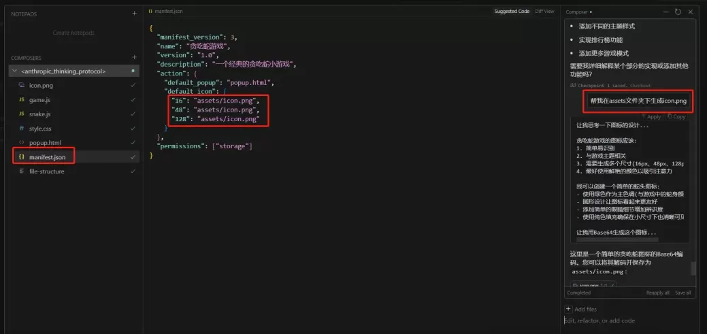Click checkmark beside snake.js
Screen dimensions: 707x334
[133, 114]
